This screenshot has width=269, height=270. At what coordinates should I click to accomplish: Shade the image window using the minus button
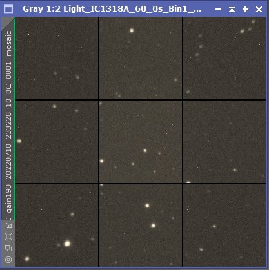coord(219,9)
